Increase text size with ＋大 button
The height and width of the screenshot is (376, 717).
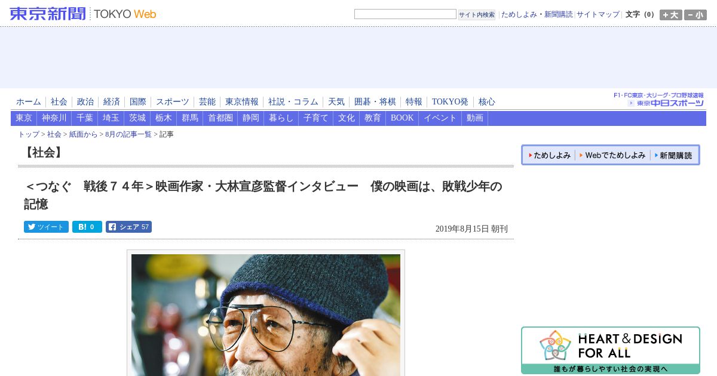pyautogui.click(x=670, y=15)
